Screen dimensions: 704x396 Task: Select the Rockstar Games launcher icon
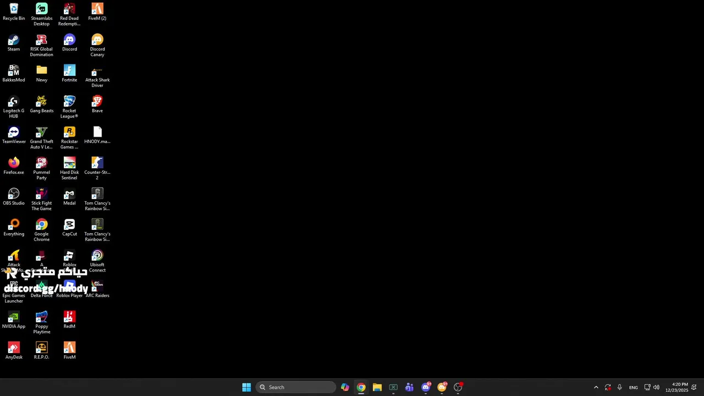tap(69, 138)
